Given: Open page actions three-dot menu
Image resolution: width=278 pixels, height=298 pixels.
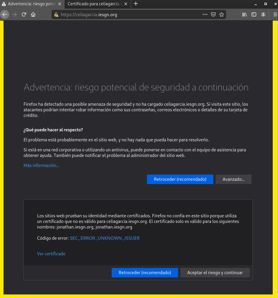Looking at the screenshot, I should click(x=205, y=14).
